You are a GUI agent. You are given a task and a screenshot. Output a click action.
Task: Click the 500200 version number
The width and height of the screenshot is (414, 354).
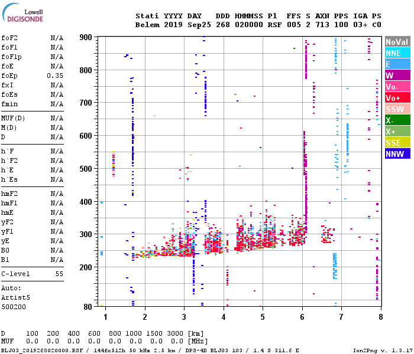(x=14, y=307)
